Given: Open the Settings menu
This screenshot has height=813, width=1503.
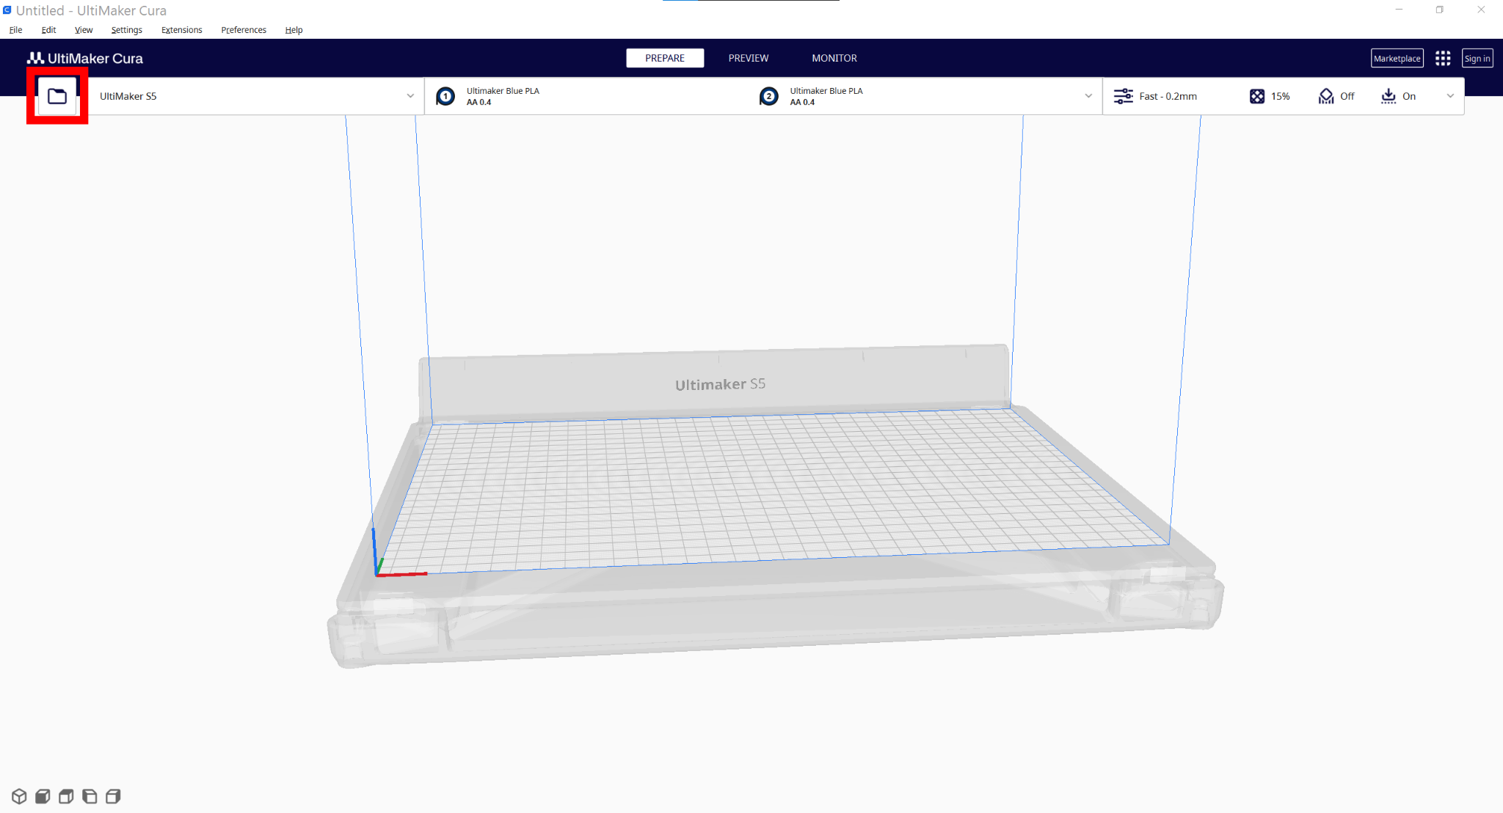Looking at the screenshot, I should coord(127,30).
